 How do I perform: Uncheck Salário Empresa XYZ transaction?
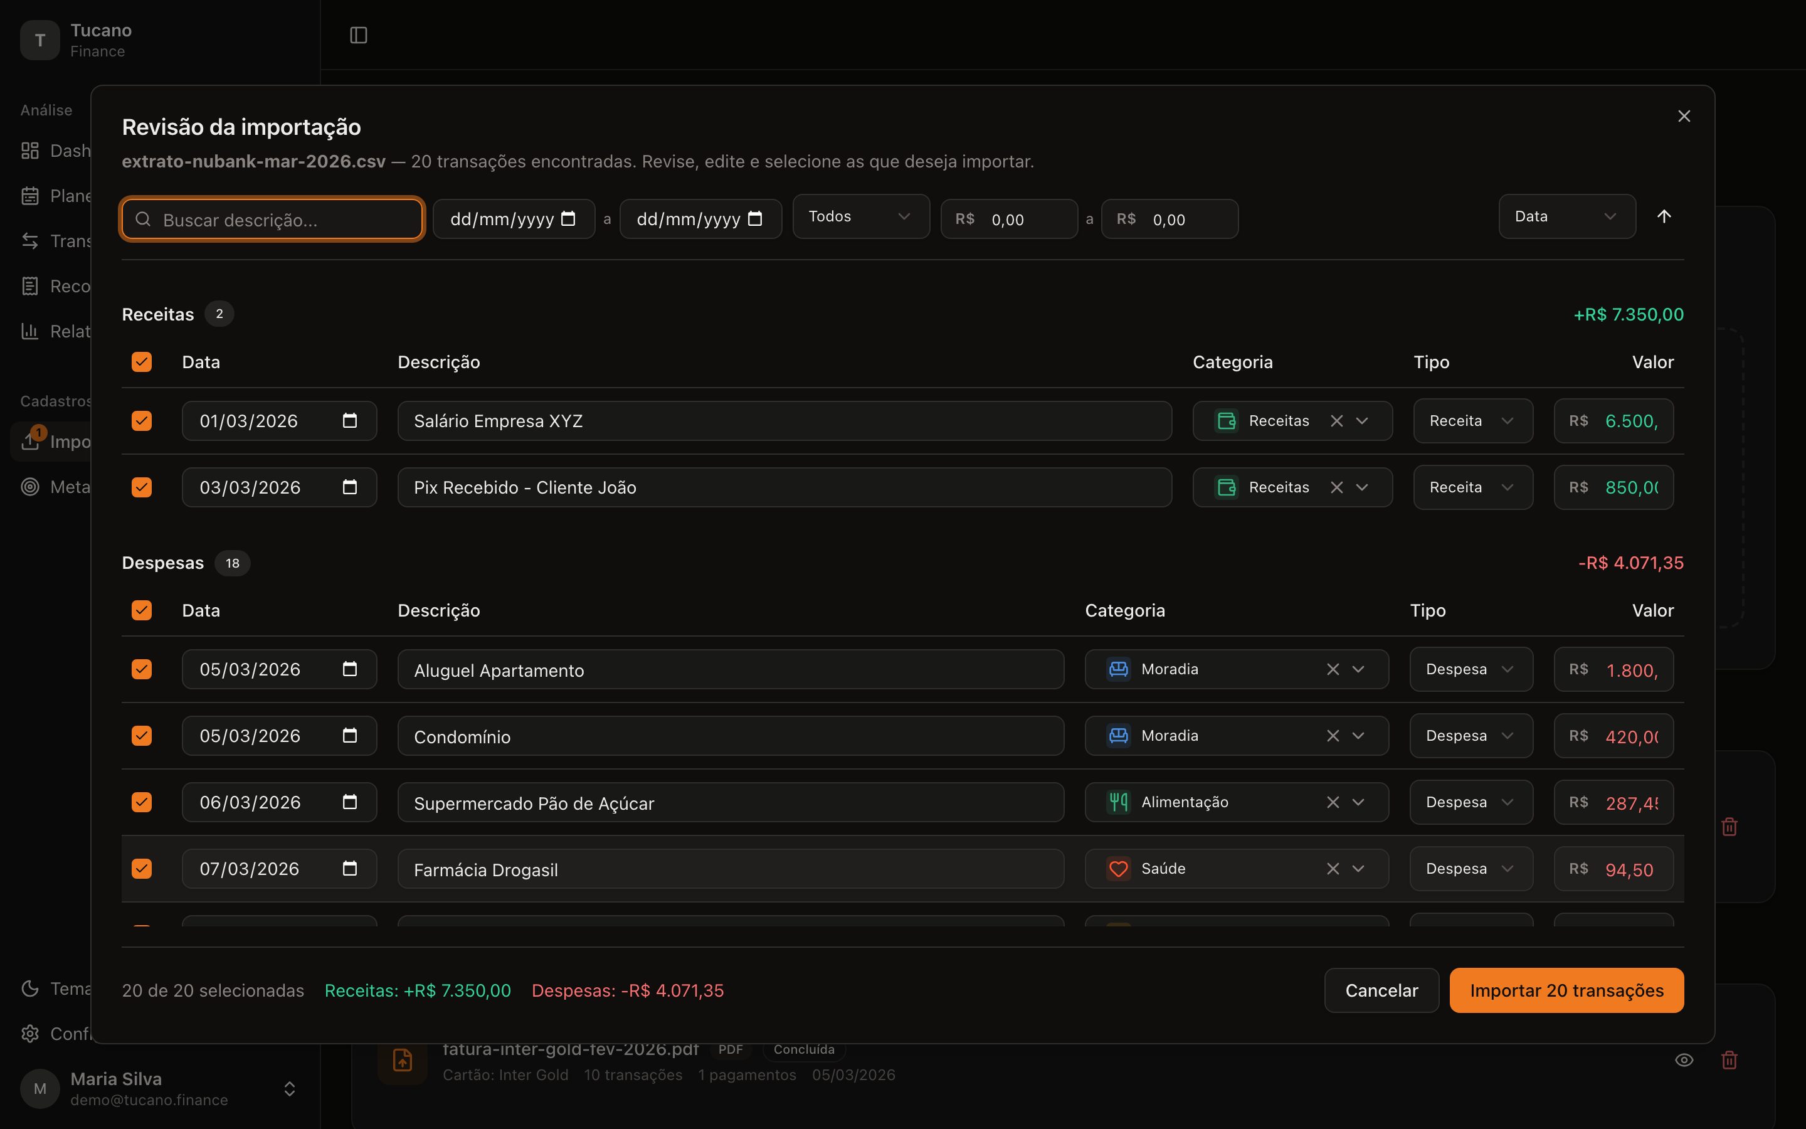click(x=142, y=421)
